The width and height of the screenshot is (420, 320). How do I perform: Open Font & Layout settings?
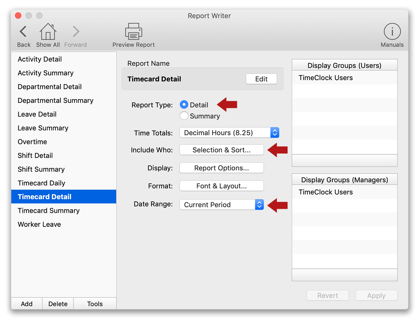(221, 186)
